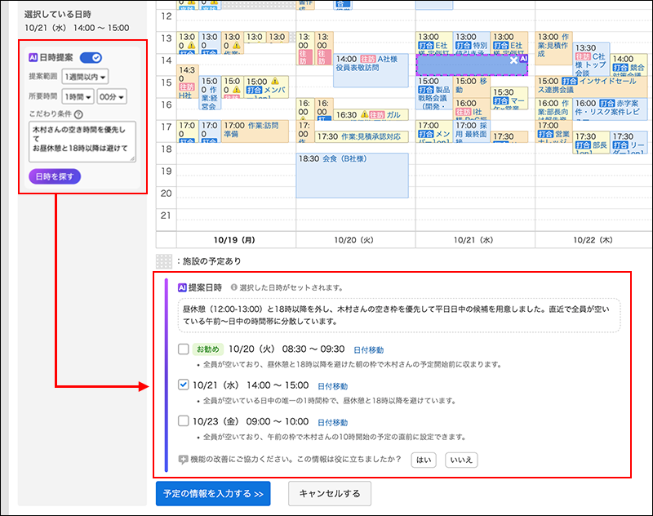This screenshot has width=653, height=516.
Task: Toggle the AI 日時提案 switch
Action: (91, 57)
